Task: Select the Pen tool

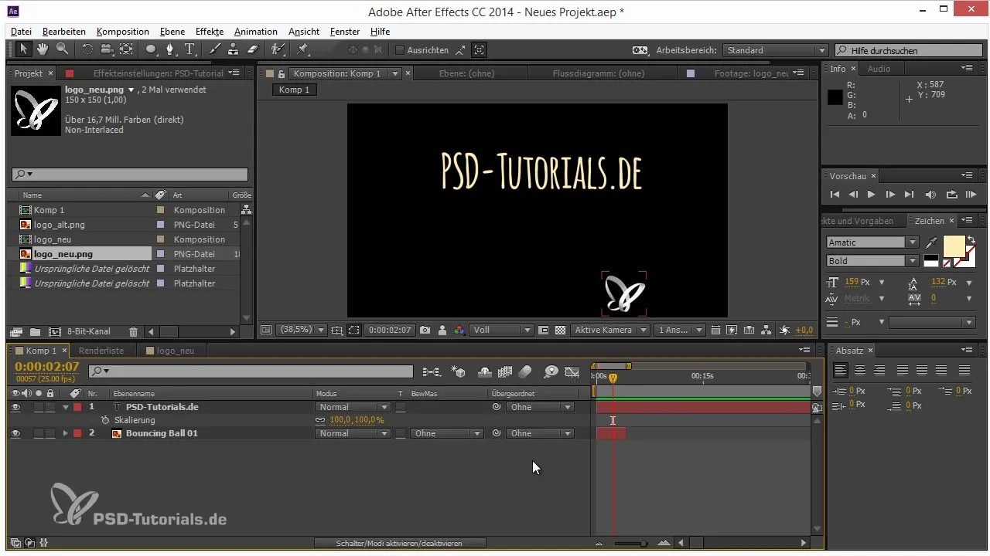Action: coord(170,49)
